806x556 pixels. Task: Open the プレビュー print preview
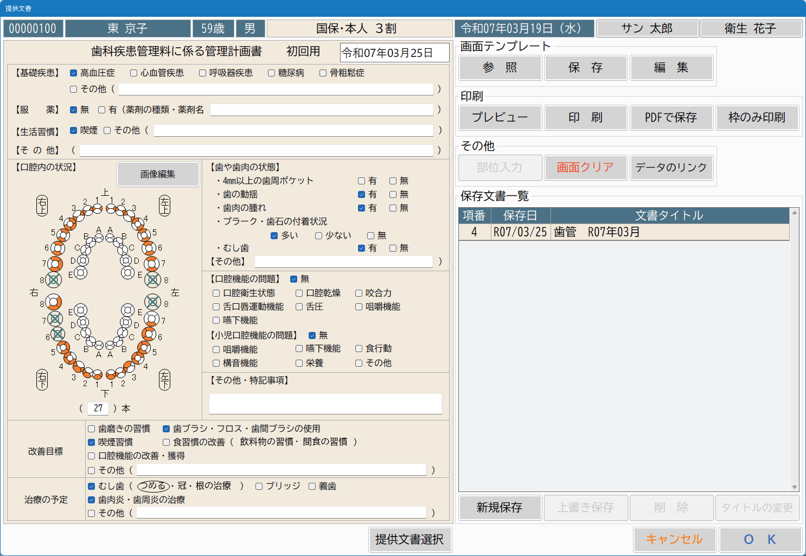(500, 118)
